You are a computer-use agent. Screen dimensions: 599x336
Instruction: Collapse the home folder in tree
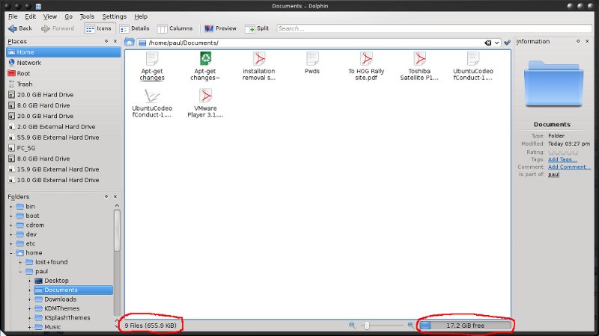(11, 253)
